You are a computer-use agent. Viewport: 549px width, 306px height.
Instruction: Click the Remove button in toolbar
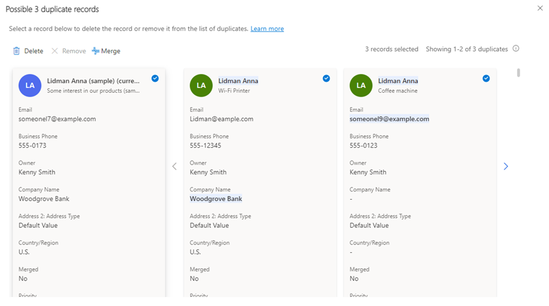coord(69,51)
